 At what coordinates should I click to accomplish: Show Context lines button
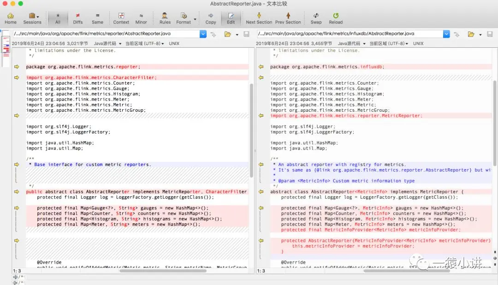coord(121,18)
